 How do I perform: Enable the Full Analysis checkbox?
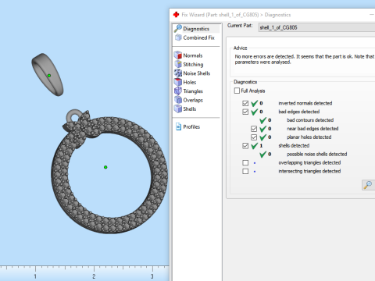[237, 91]
